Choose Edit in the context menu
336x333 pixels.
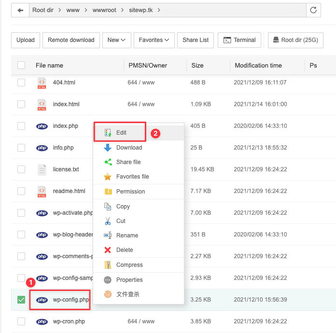tap(139, 133)
